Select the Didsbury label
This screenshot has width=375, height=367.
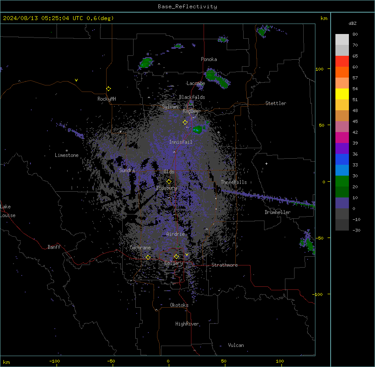click(167, 188)
